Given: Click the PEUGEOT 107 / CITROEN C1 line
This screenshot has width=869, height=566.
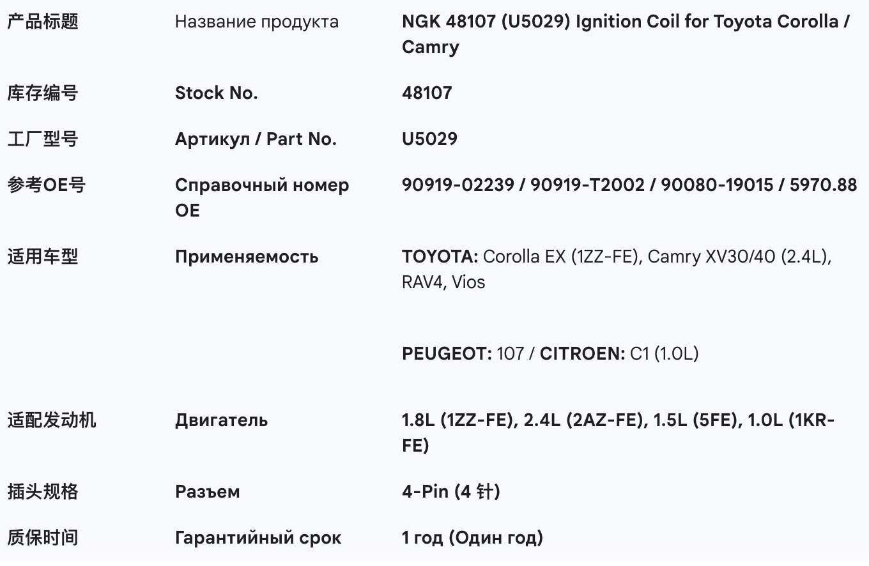Looking at the screenshot, I should (550, 353).
